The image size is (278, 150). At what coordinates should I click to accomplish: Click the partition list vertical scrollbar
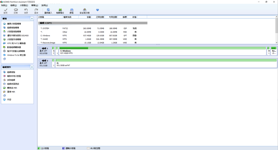(276, 30)
